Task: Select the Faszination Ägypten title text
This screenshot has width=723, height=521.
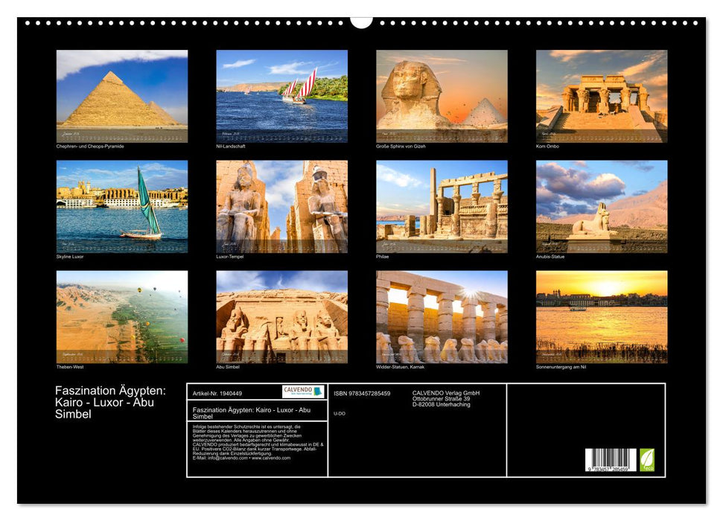Action: 109,400
